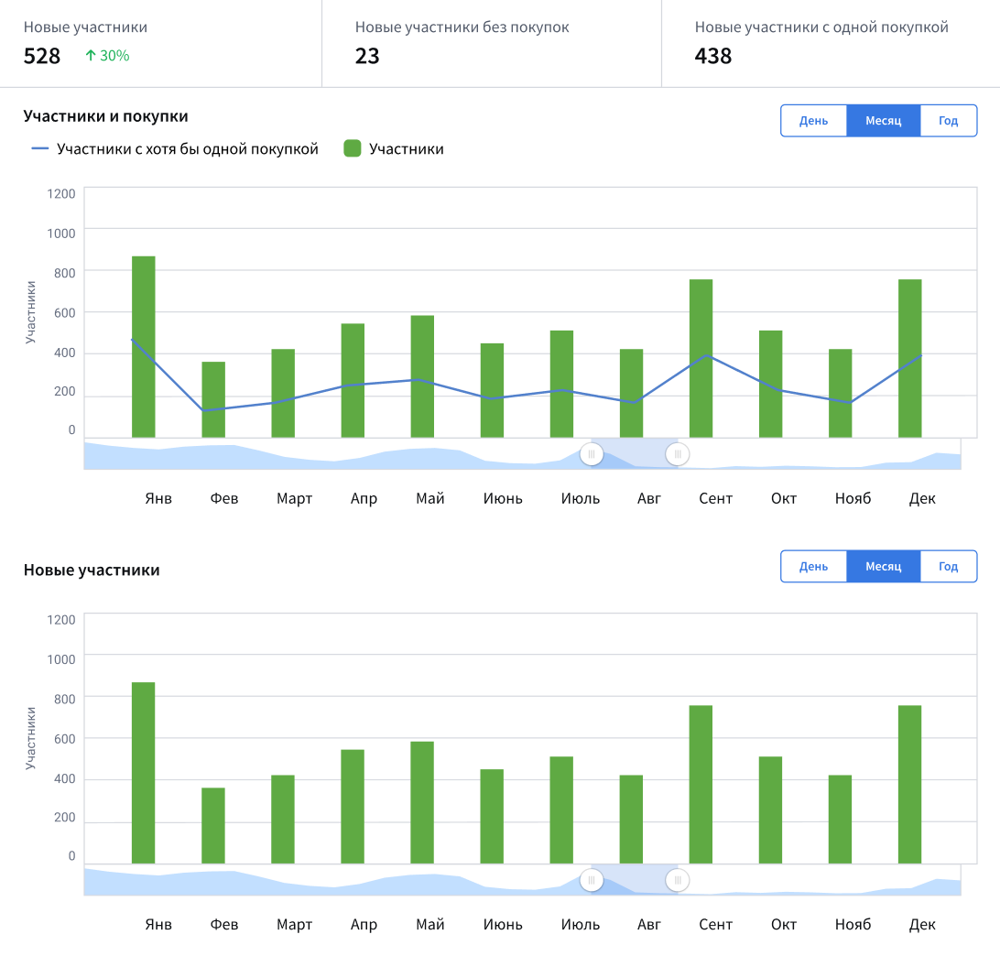1000x956 pixels.
Task: Click the Фев bar in the lower Новые участники chart
Action: click(x=213, y=826)
